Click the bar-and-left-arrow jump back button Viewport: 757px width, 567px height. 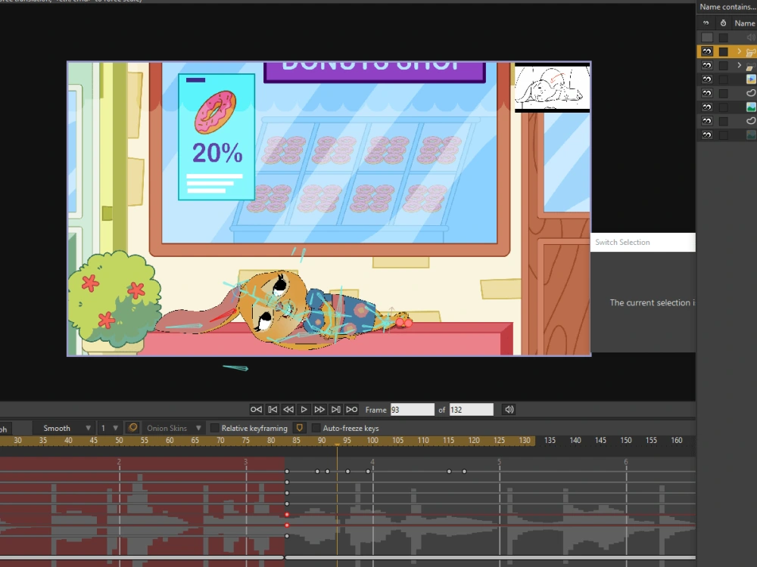point(273,409)
